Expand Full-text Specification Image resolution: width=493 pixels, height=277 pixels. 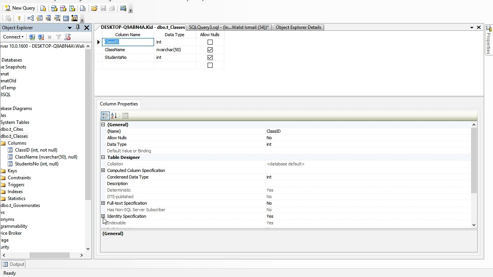tap(103, 203)
